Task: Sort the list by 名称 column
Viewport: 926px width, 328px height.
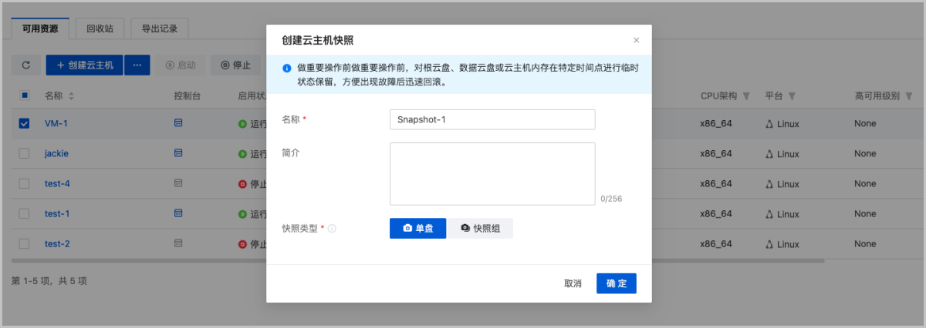Action: [72, 96]
